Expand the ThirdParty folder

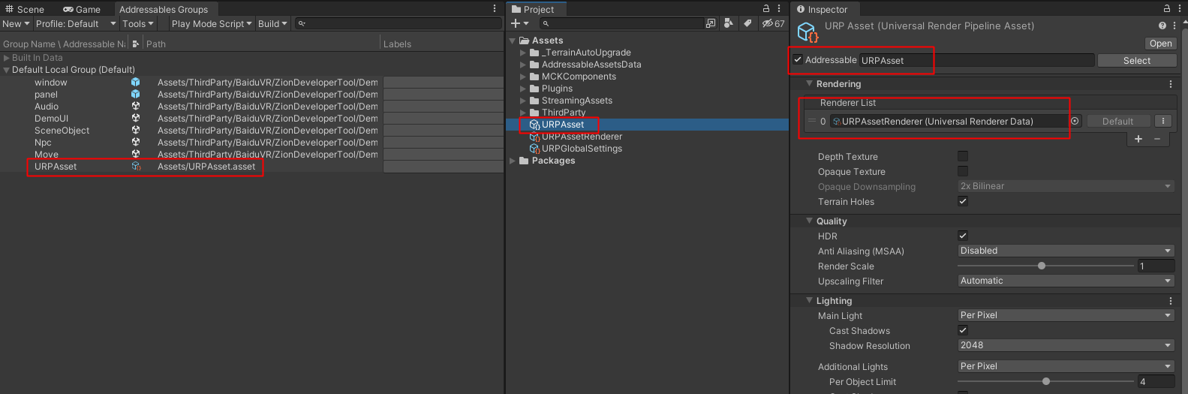pyautogui.click(x=523, y=113)
